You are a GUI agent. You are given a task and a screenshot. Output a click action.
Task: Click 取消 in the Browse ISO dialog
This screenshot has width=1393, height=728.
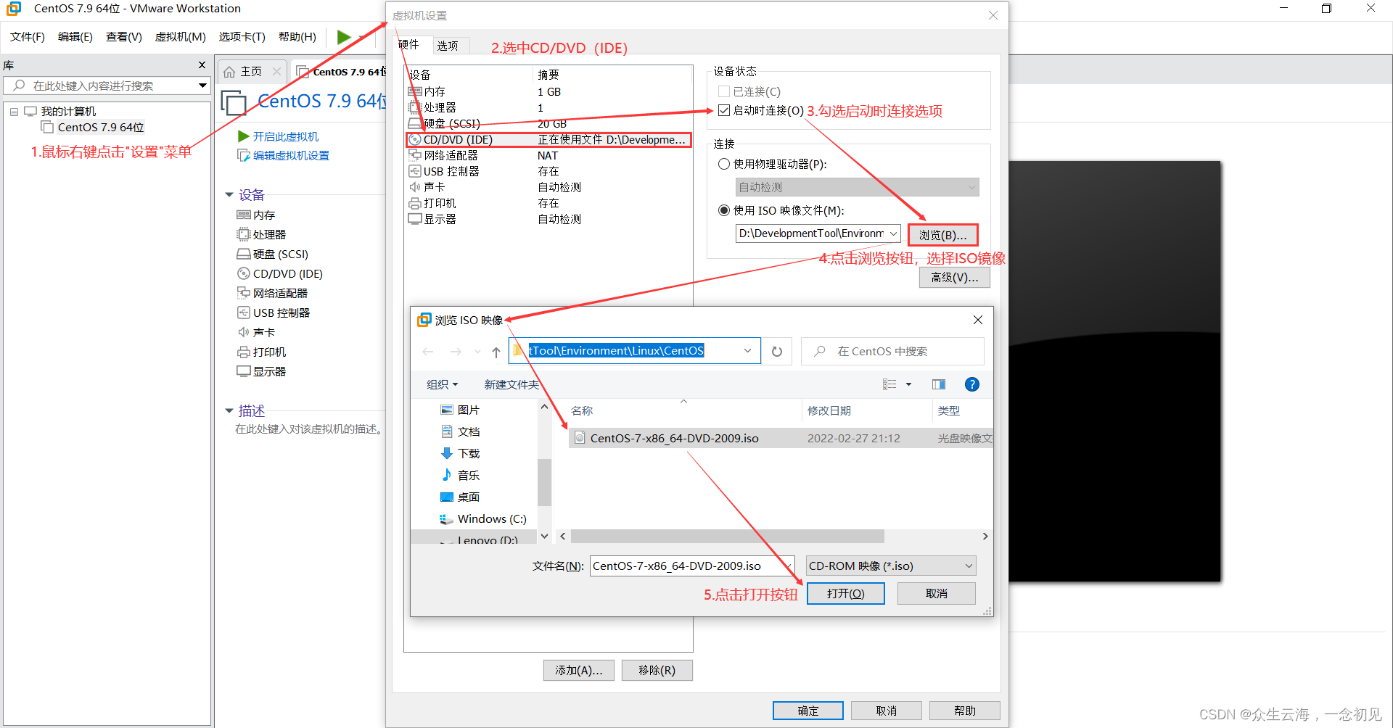coord(937,593)
